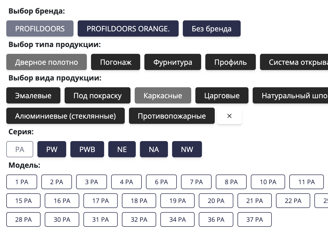Select product type Погонаж
This screenshot has height=232, width=328.
(x=115, y=62)
